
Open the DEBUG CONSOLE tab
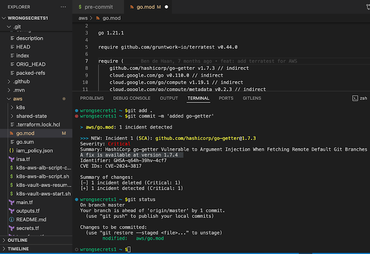[x=132, y=98]
